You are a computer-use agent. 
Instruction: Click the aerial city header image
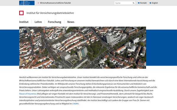83,48
